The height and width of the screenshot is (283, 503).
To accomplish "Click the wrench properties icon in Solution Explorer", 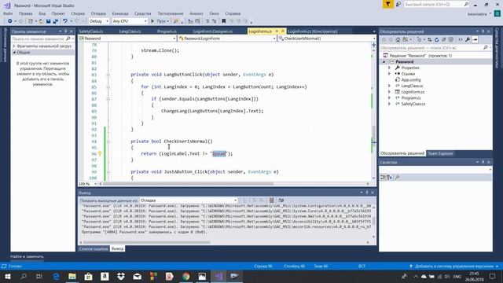I will pos(468,40).
